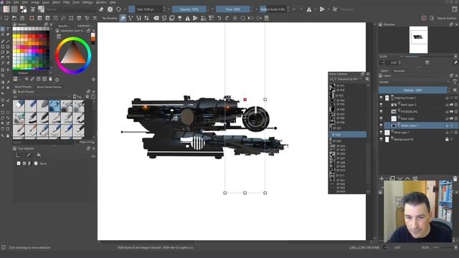Image resolution: width=459 pixels, height=258 pixels.
Task: Open the brush presets Tag dropdown
Action: pos(77,97)
